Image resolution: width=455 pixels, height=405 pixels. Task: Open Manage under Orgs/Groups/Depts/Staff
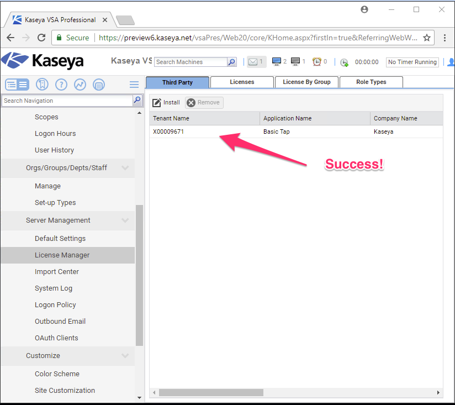point(47,186)
